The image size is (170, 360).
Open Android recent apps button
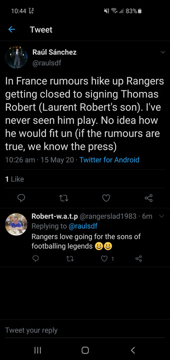[x=38, y=350]
